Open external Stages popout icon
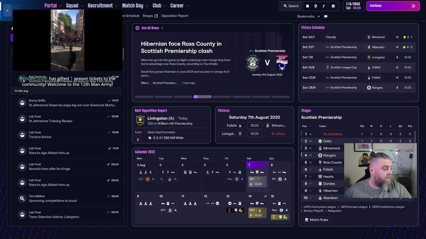This screenshot has width=426, height=239. click(156, 16)
